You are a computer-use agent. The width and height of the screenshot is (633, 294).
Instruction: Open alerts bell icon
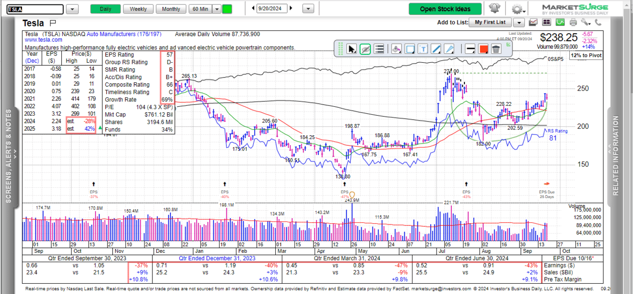coord(494,8)
